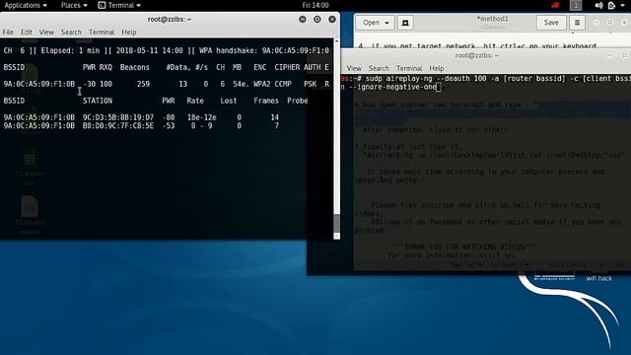
Task: Open Help menu in second terminal window
Action: click(x=436, y=68)
